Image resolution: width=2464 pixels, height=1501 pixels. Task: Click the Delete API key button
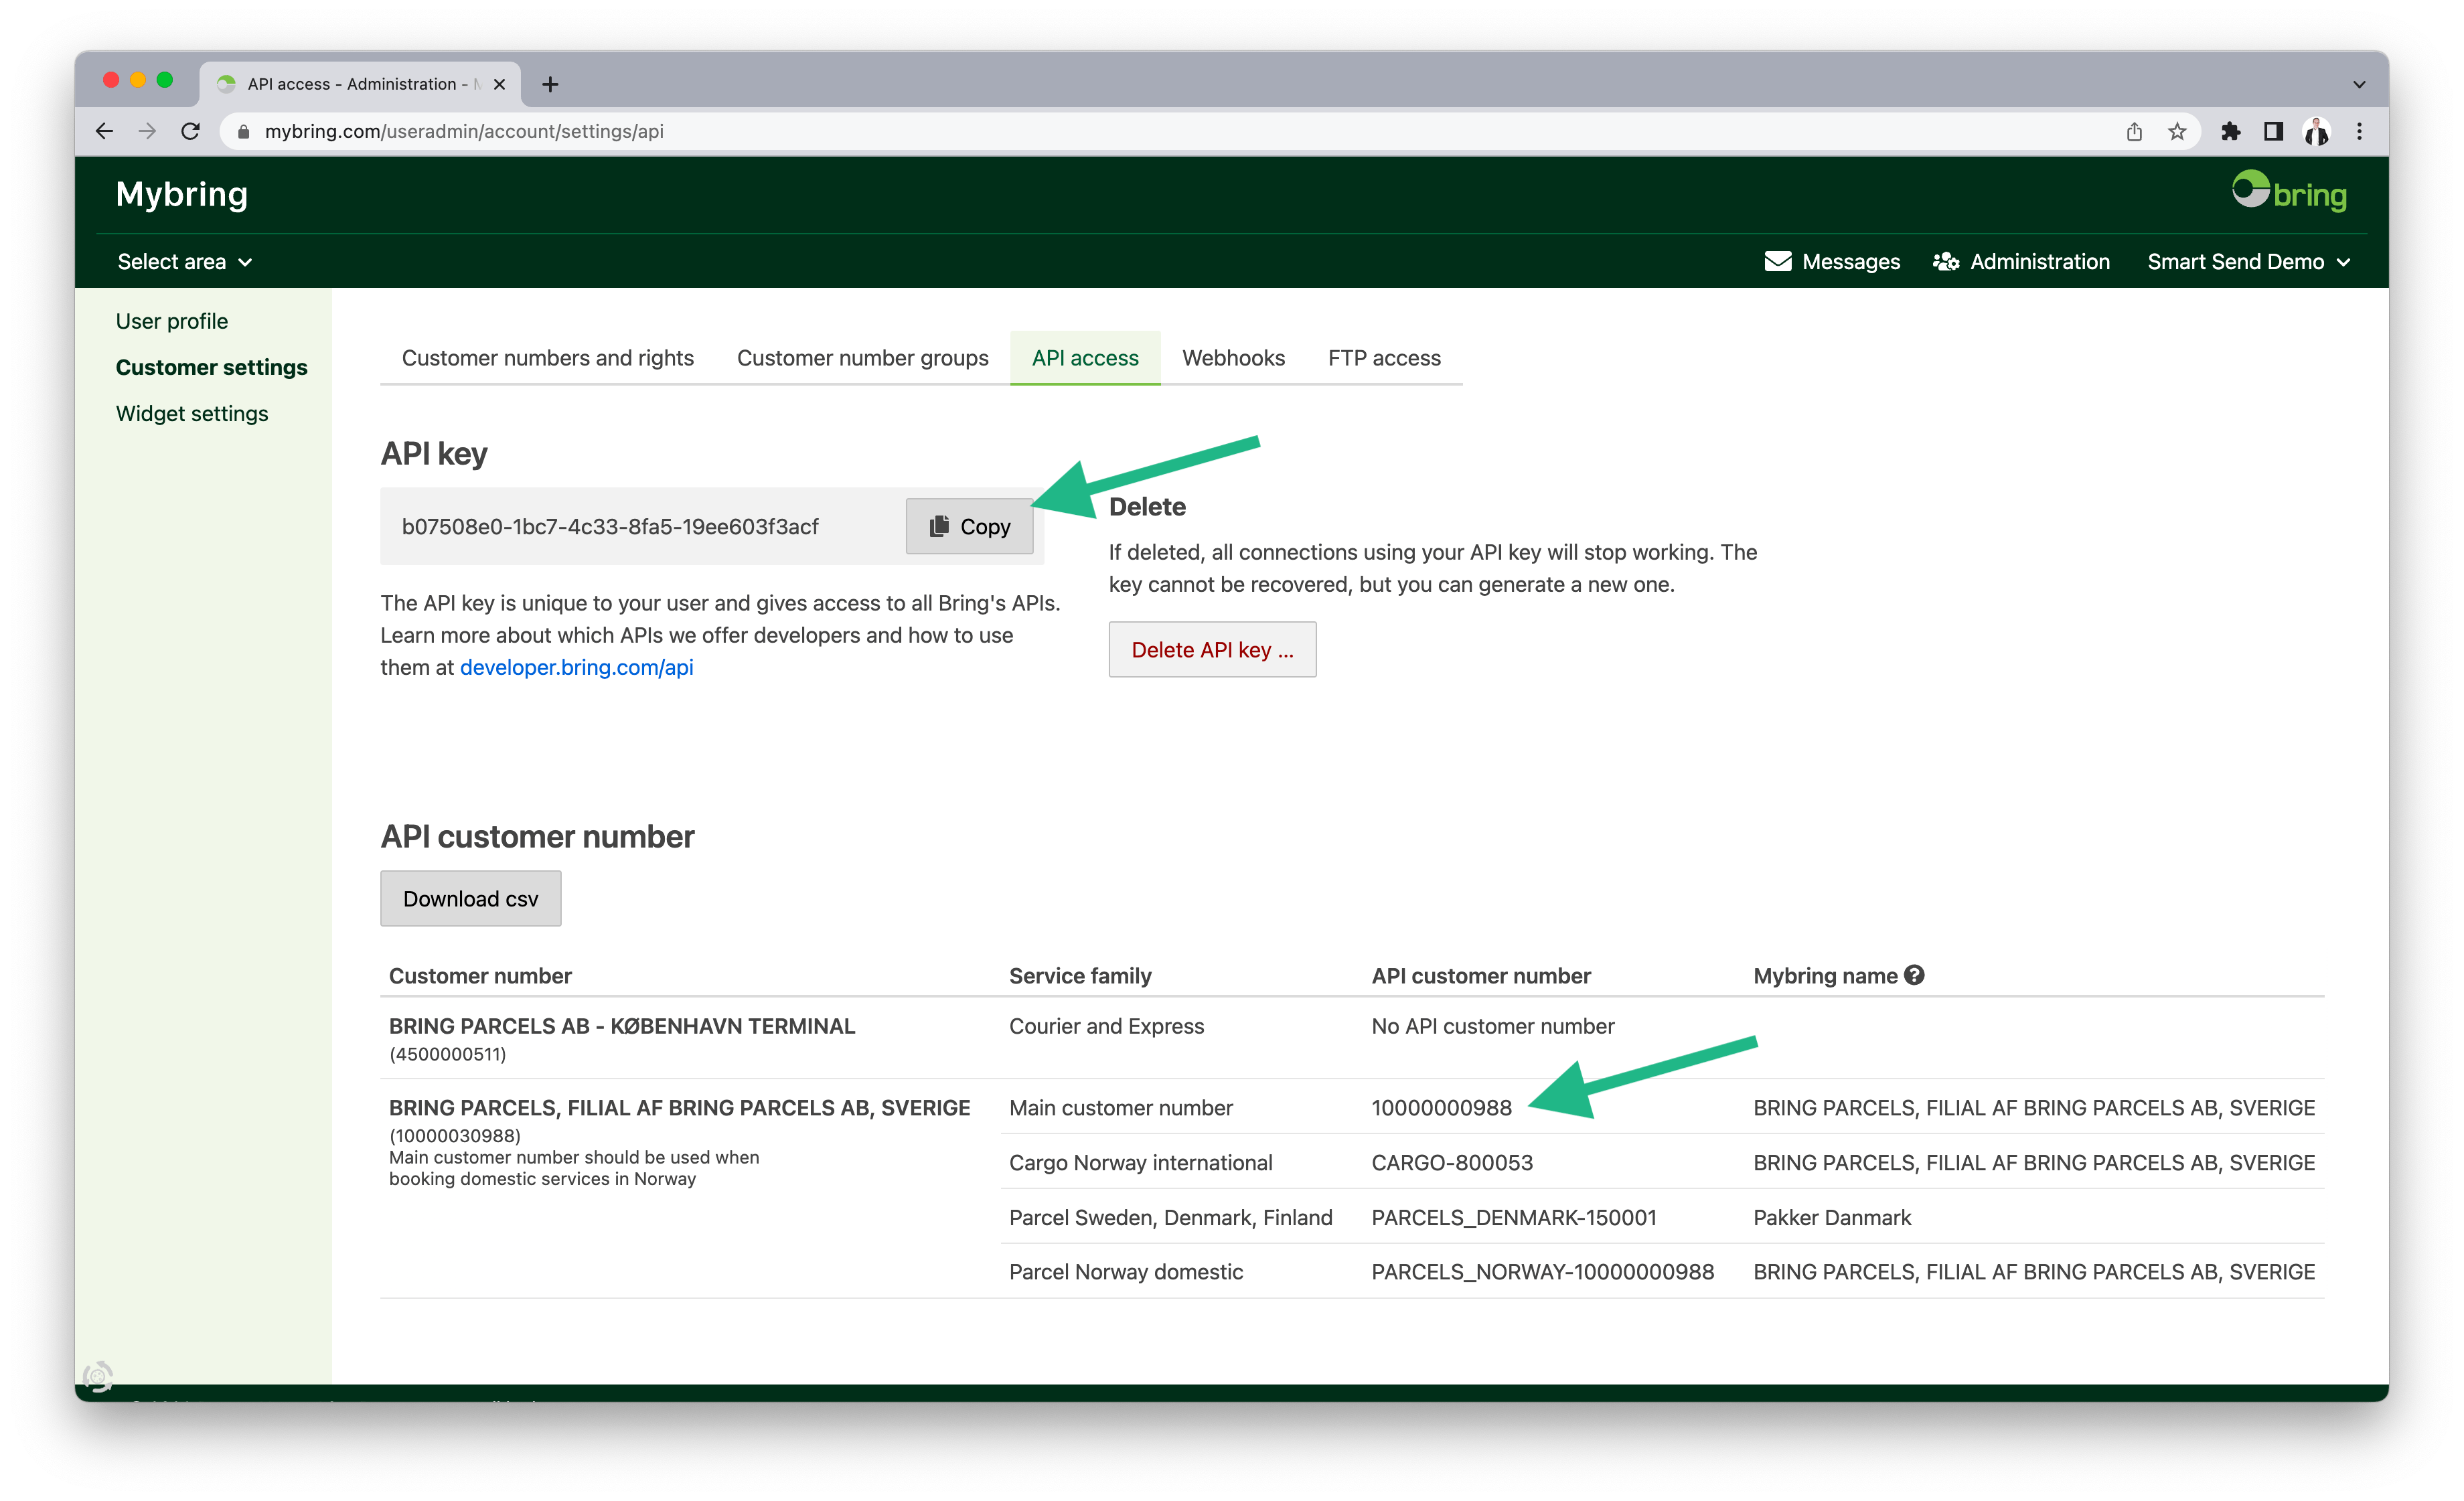[x=1212, y=650]
